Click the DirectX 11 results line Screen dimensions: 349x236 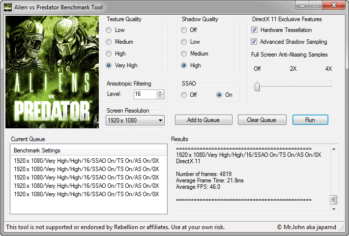188,161
